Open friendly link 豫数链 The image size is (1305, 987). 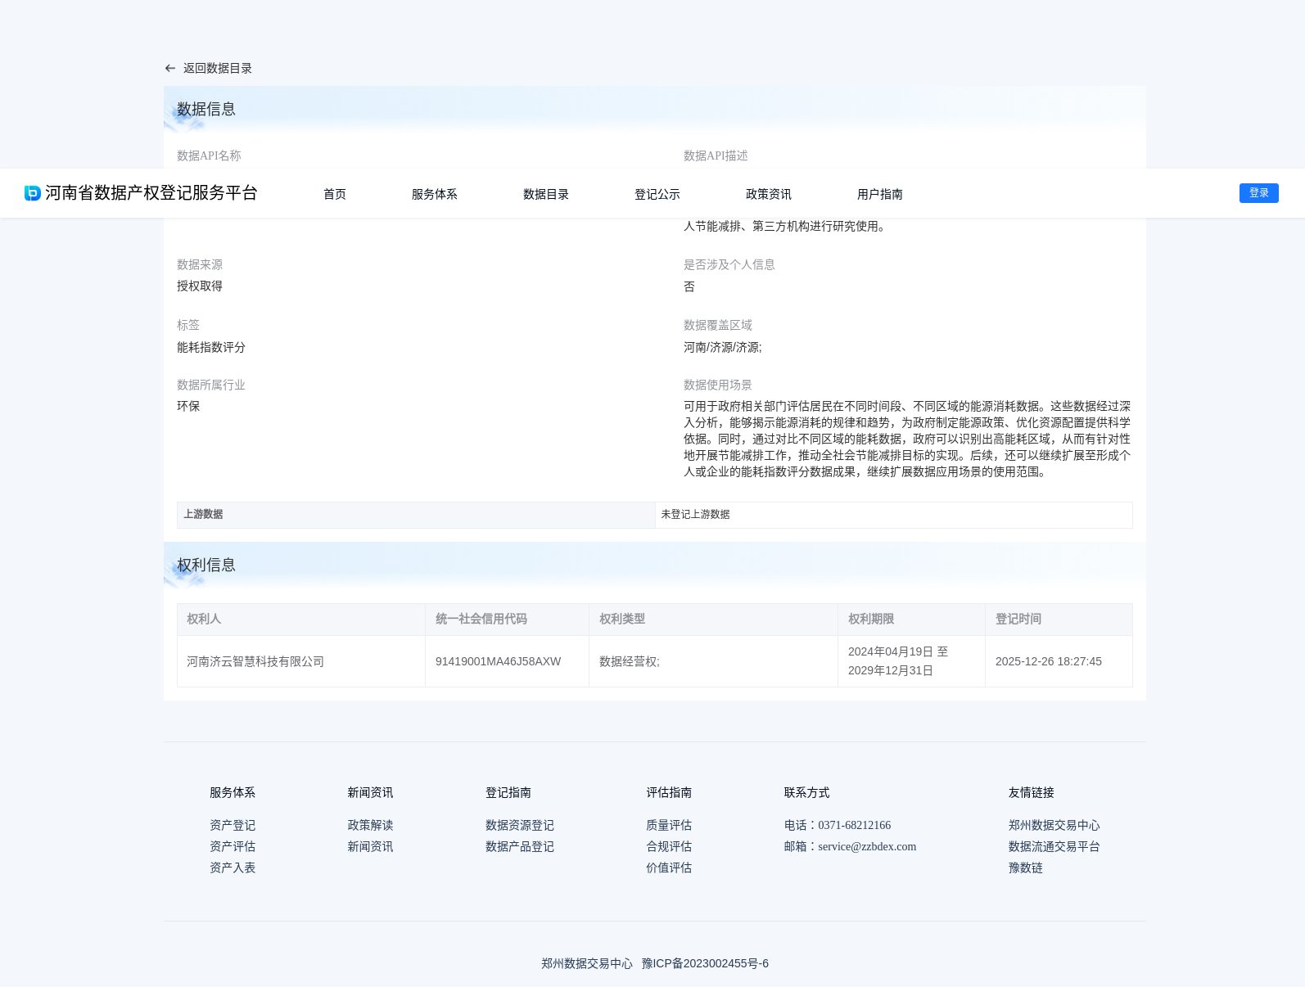1026,868
